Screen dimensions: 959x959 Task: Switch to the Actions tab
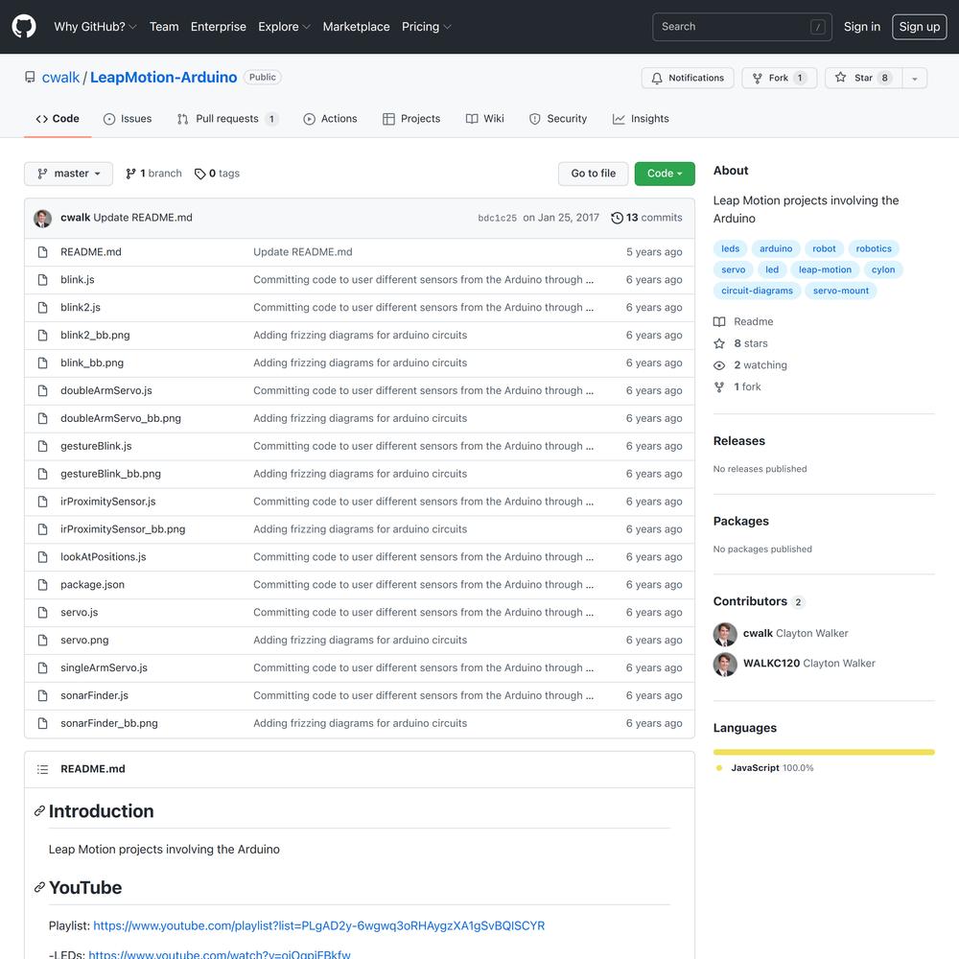(x=330, y=119)
